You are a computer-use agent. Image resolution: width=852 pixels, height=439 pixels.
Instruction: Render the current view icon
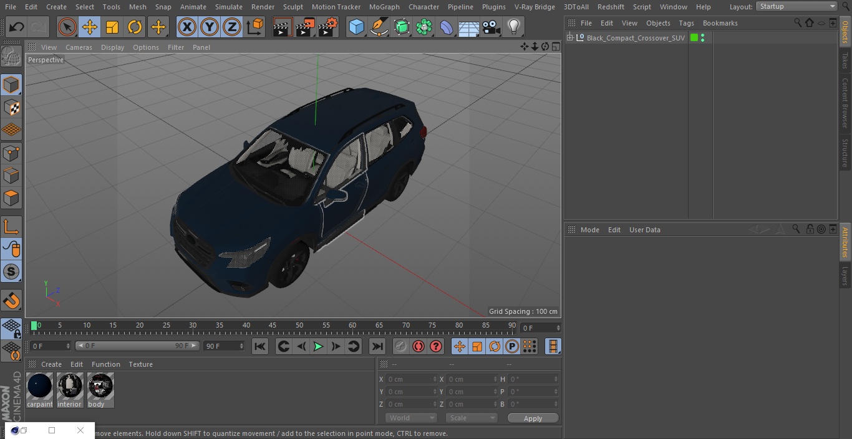(x=282, y=27)
